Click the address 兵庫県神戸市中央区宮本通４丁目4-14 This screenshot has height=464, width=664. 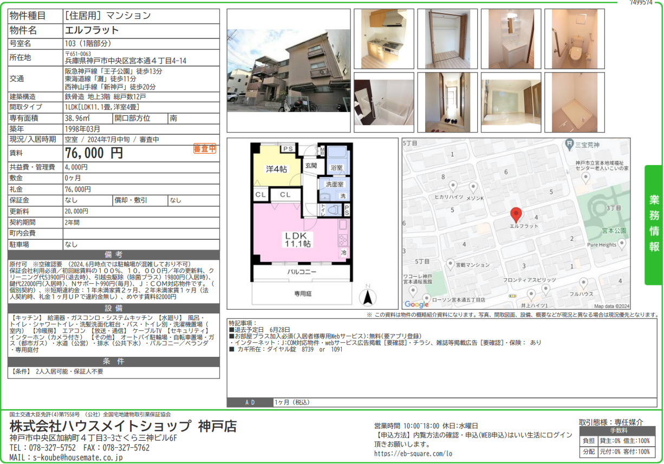pos(126,61)
